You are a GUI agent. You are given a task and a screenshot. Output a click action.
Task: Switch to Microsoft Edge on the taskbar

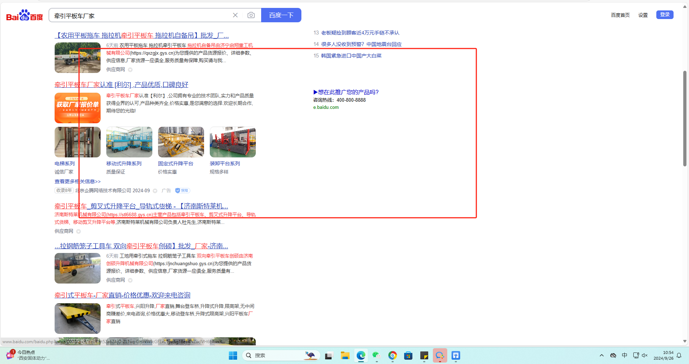[x=361, y=355]
